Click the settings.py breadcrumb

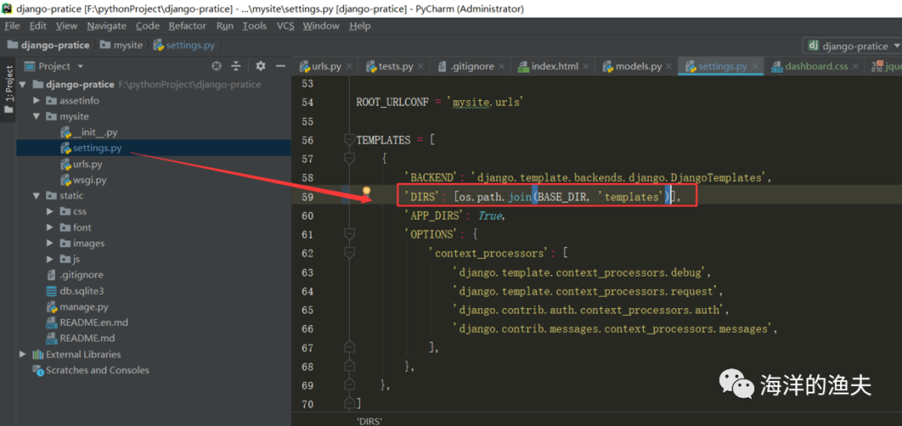click(184, 45)
